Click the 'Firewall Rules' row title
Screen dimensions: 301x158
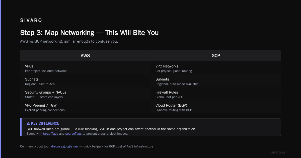pos(167,92)
